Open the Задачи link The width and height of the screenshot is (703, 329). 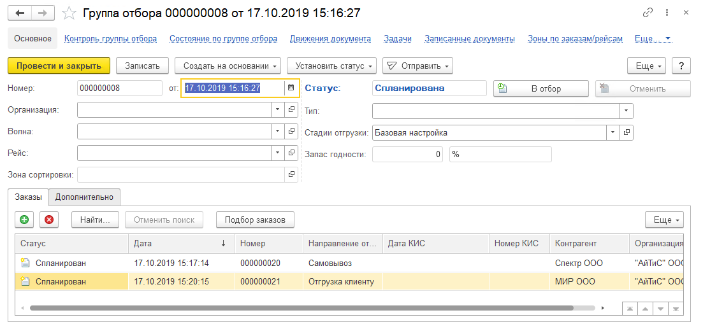point(398,38)
